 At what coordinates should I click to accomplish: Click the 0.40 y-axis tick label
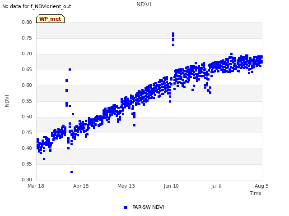tap(27, 148)
